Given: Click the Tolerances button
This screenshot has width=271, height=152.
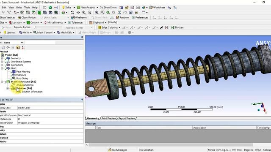Looking at the screenshot, I should coord(76,22).
